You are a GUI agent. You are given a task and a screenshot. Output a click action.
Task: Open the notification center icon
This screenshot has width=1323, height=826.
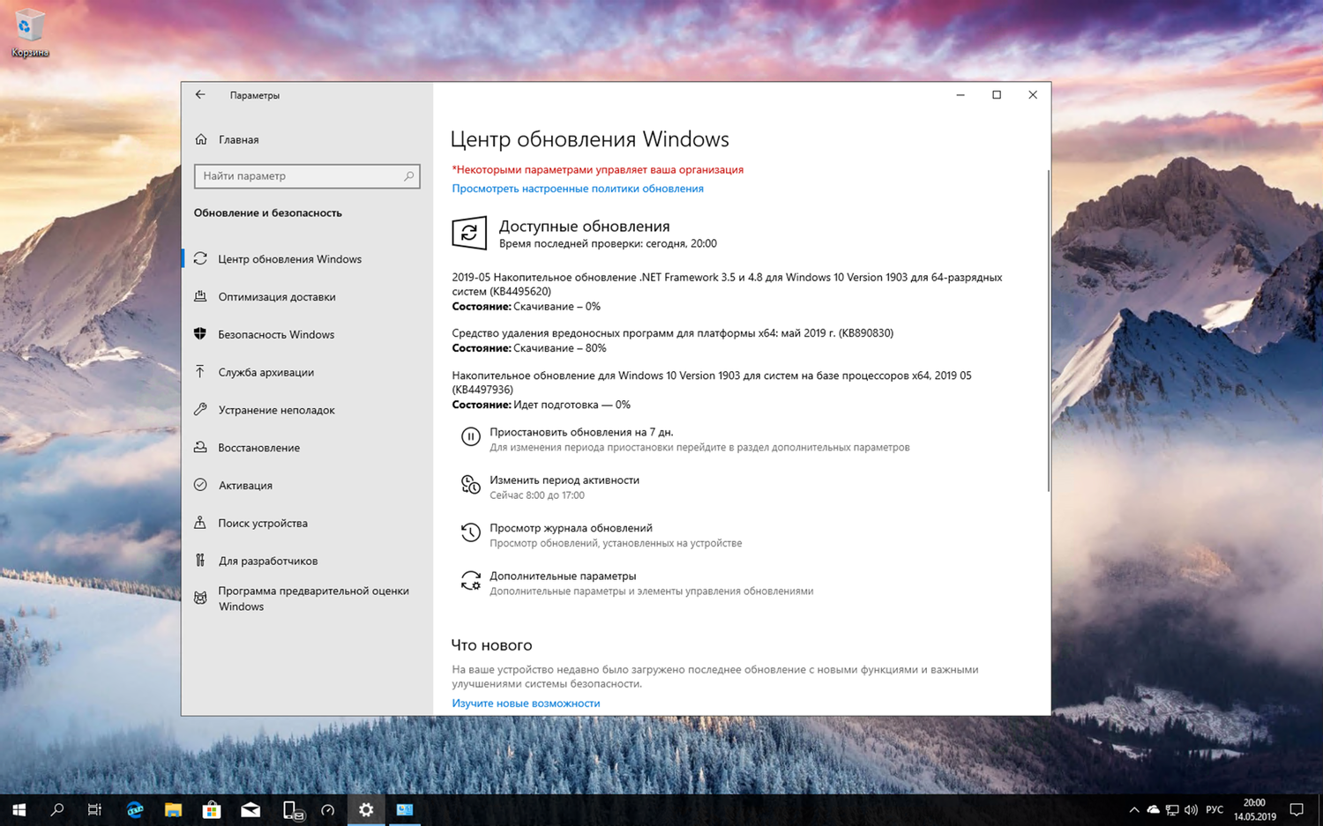(1295, 809)
